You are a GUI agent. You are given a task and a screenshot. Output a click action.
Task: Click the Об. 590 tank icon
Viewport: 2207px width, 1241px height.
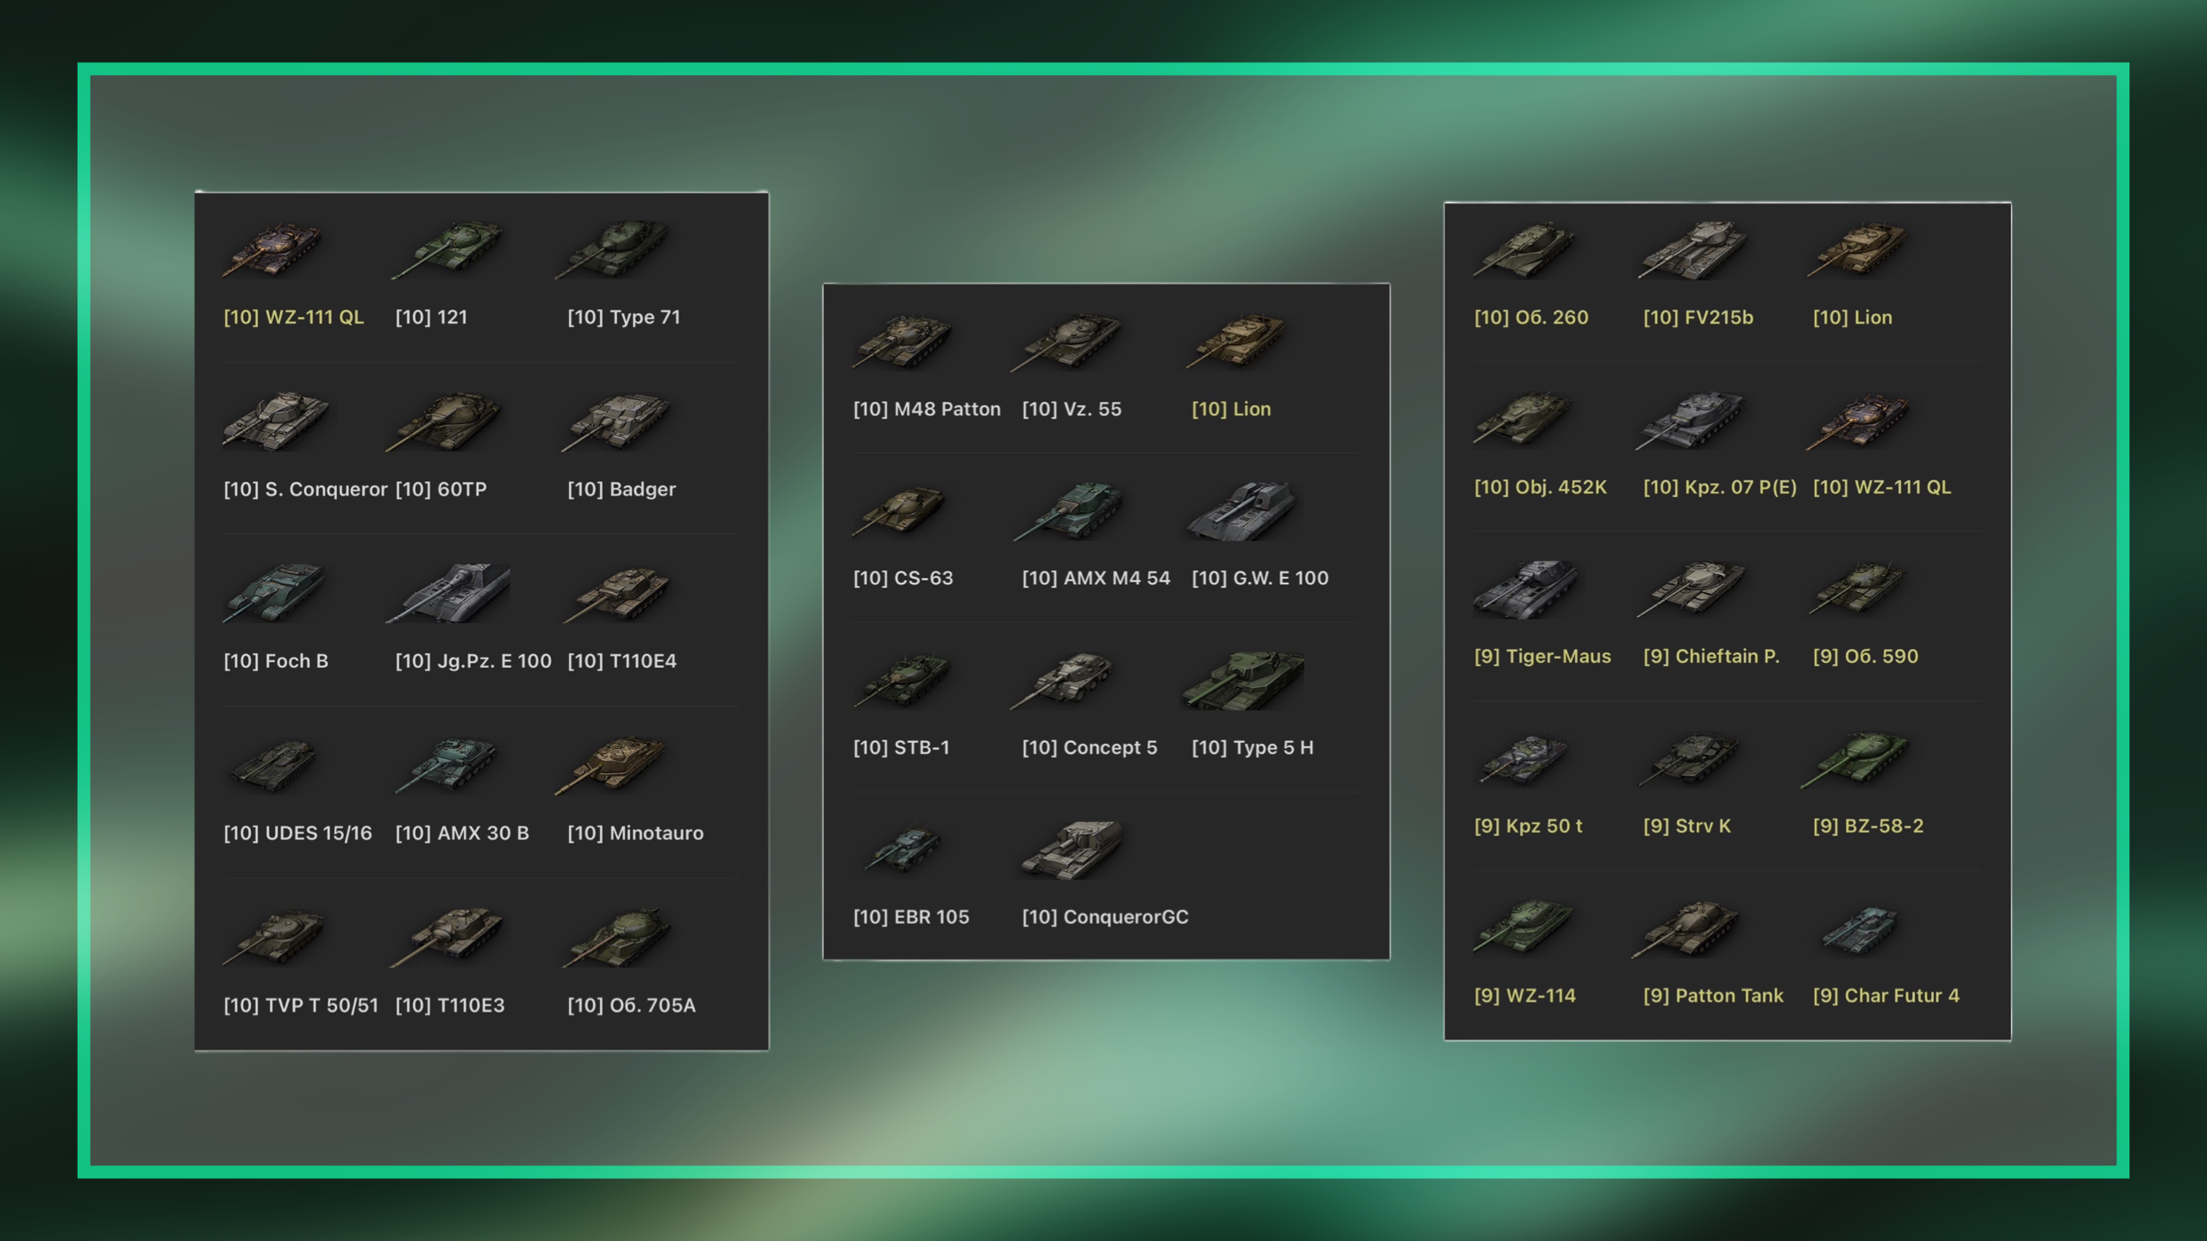click(x=1857, y=589)
